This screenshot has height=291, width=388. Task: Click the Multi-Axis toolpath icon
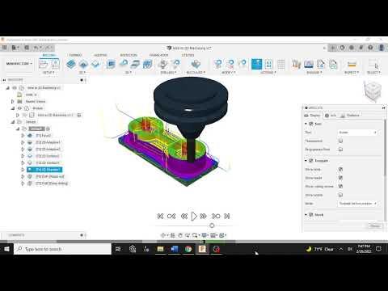coord(196,64)
